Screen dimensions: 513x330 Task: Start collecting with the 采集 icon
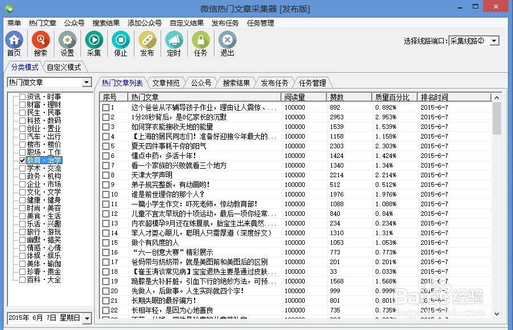(x=94, y=40)
